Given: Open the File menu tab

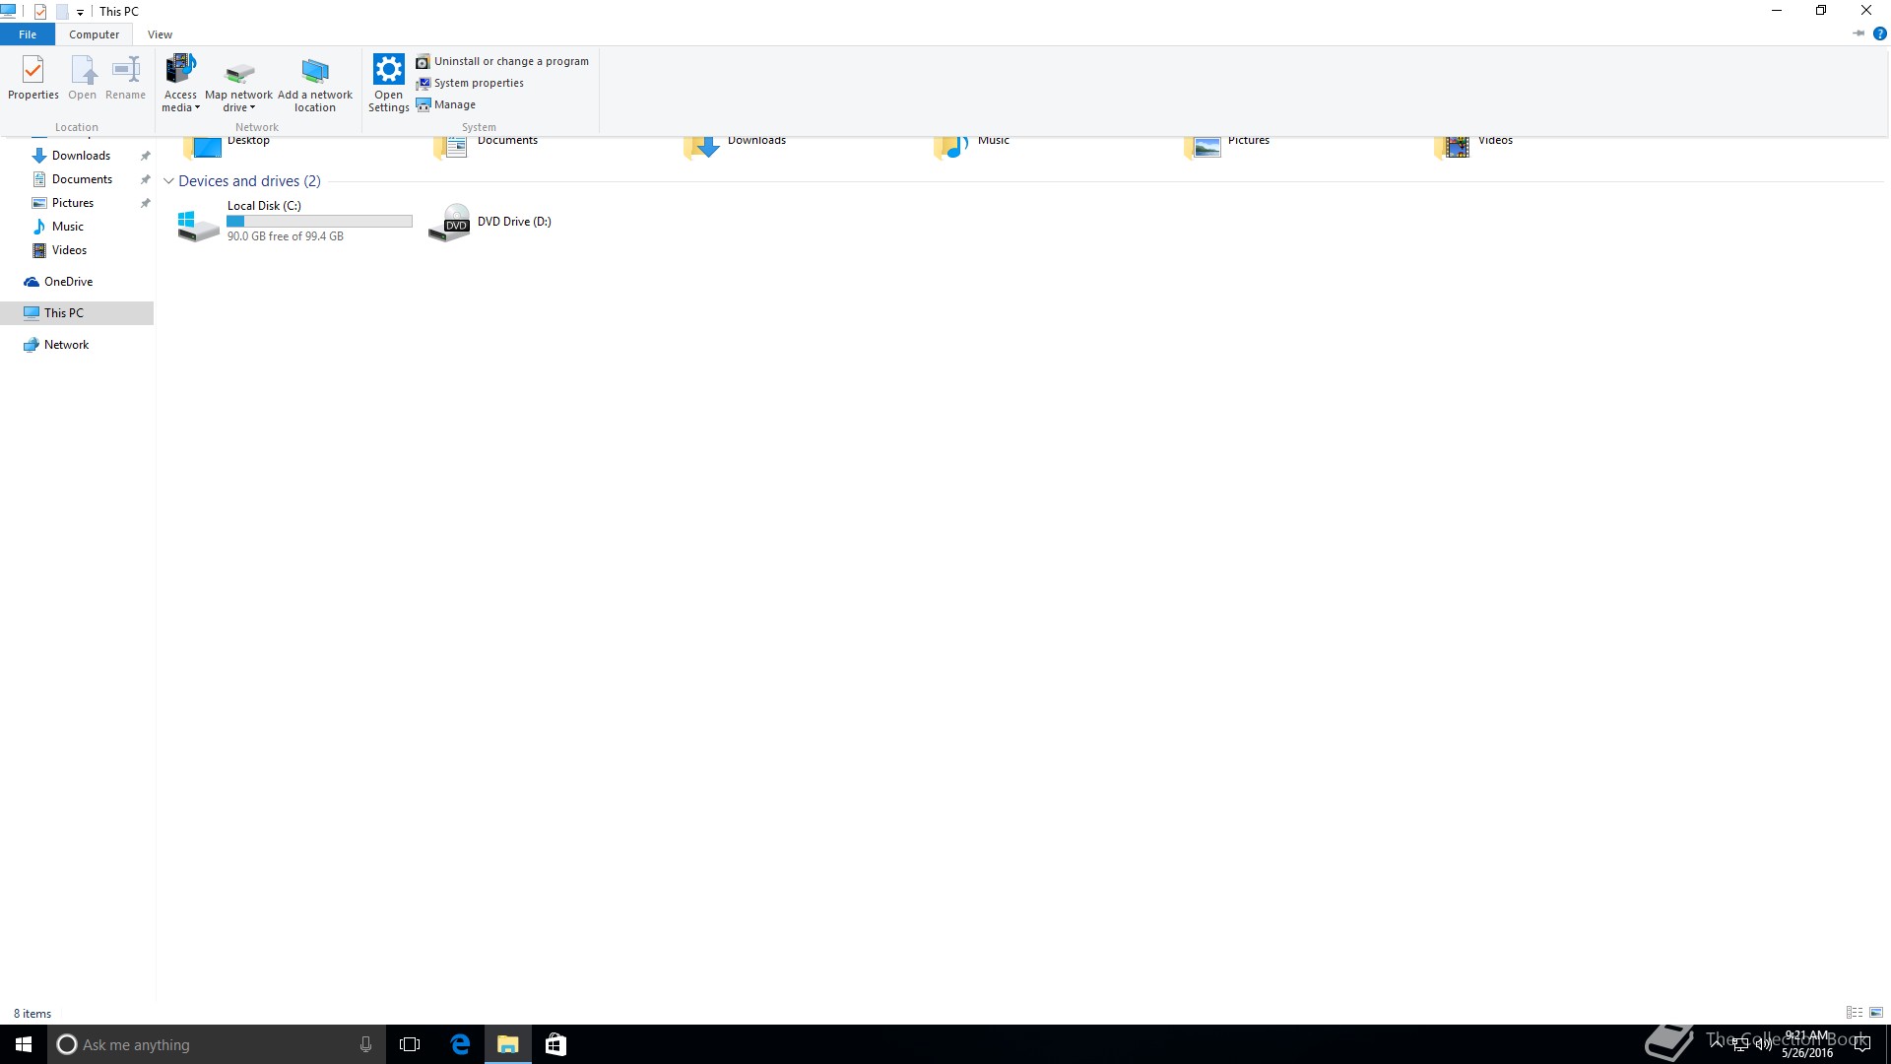Looking at the screenshot, I should pos(28,34).
